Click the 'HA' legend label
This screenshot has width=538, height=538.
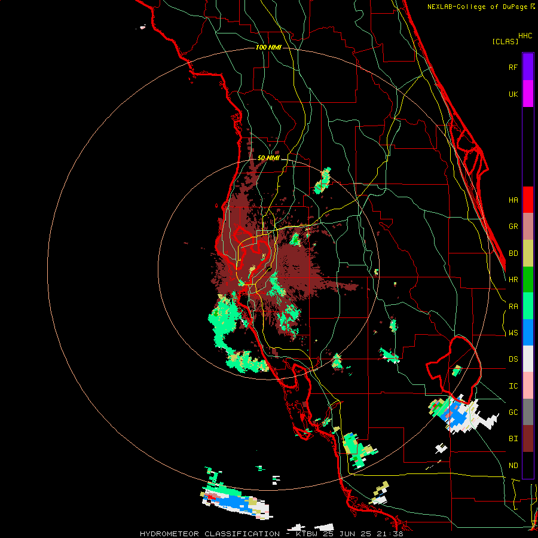513,200
